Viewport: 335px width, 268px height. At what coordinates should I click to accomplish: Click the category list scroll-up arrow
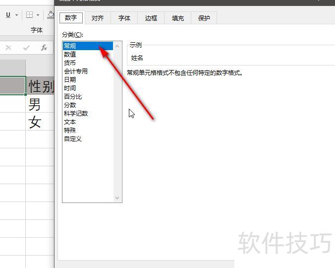117,46
